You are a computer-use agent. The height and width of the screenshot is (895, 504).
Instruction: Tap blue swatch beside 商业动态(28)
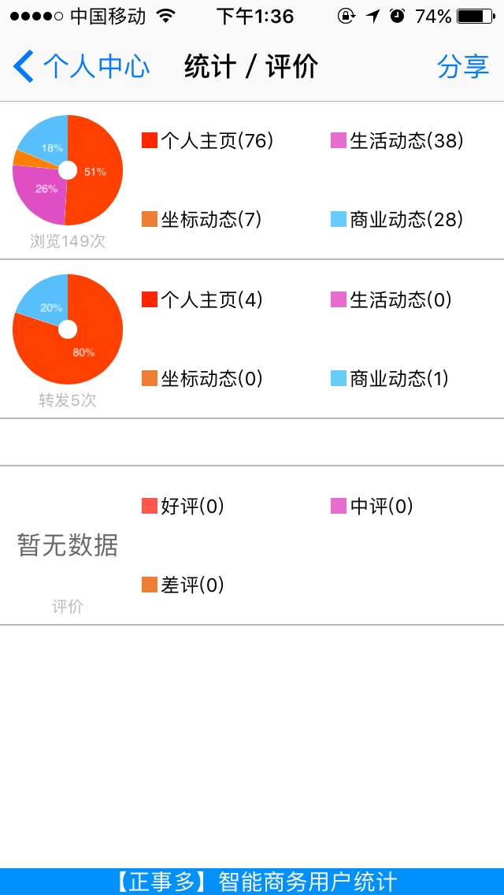click(339, 220)
